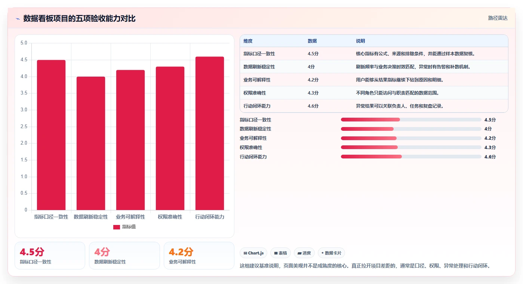The height and width of the screenshot is (284, 523).
Task: Click the 权限准确性 progress bar
Action: (x=411, y=148)
